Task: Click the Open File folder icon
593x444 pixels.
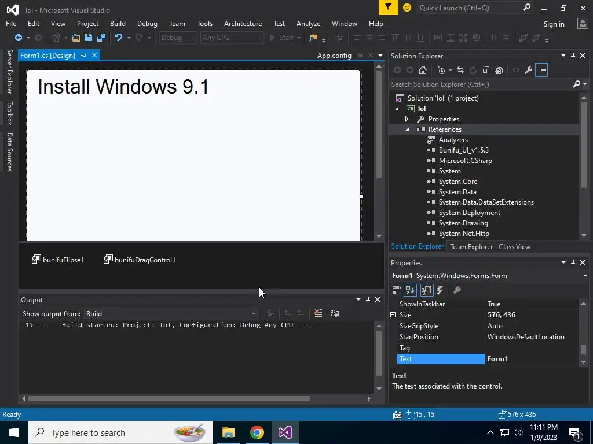Action: click(x=76, y=38)
